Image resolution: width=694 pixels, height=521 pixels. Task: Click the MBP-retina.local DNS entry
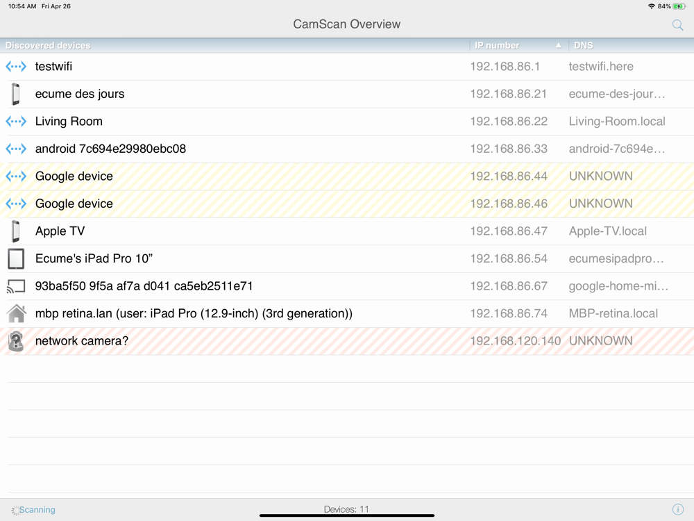point(613,314)
